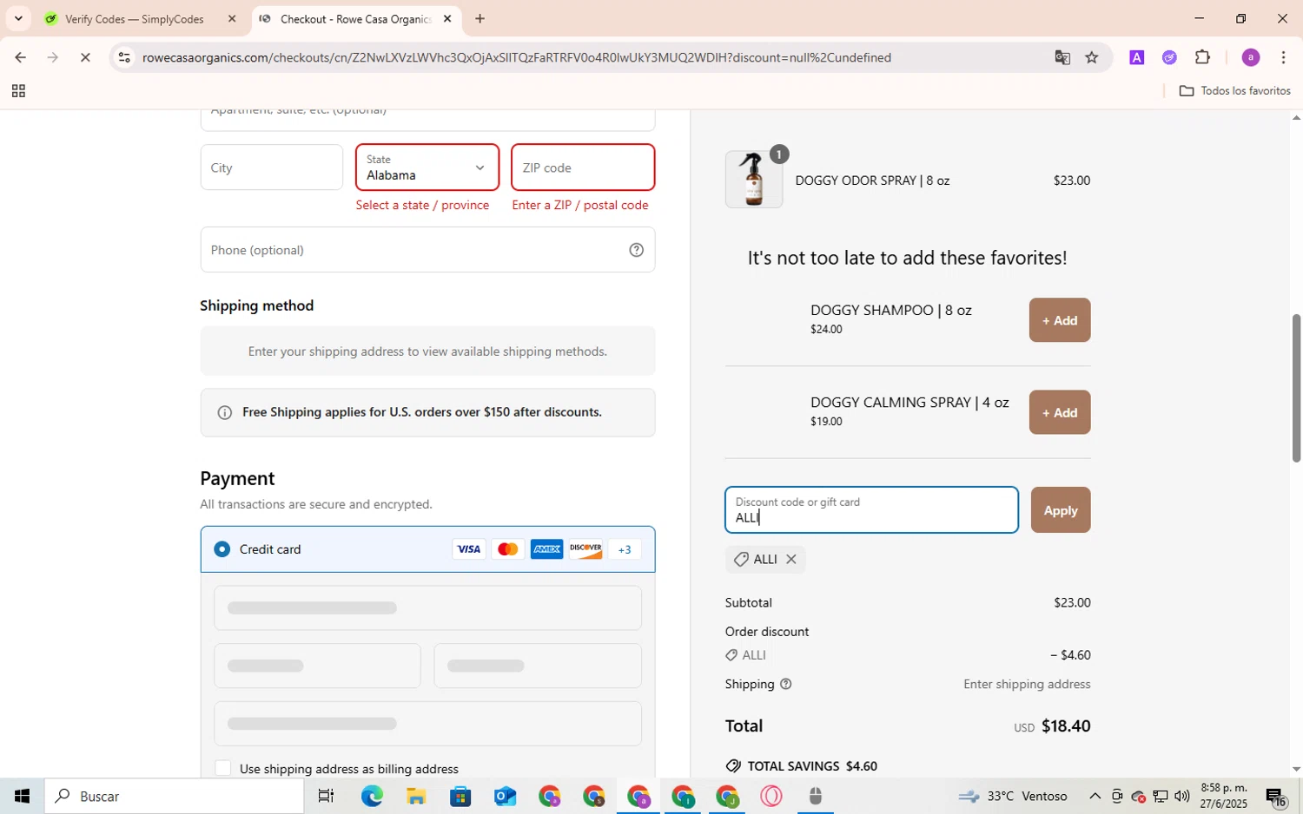Bookmark this page with the star icon
The image size is (1303, 814).
1092,57
